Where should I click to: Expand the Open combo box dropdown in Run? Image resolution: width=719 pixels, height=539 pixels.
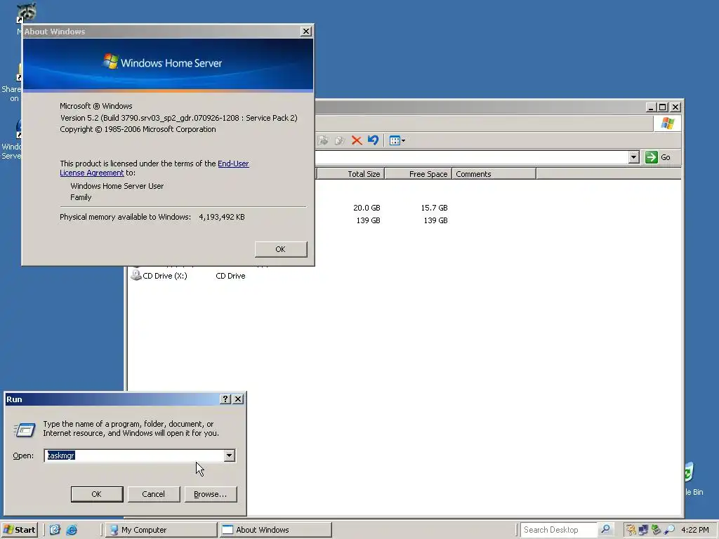[x=230, y=455]
